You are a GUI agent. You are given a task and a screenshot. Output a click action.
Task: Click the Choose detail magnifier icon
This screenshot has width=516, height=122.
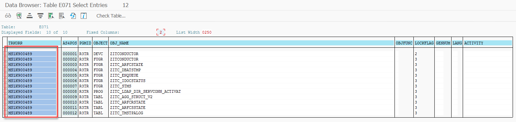19,16
